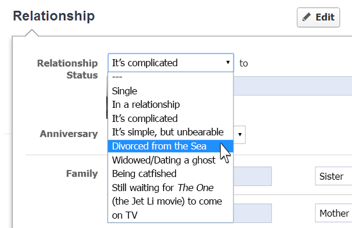Image resolution: width=352 pixels, height=228 pixels.
Task: Click the Relationship section heading
Action: click(54, 16)
